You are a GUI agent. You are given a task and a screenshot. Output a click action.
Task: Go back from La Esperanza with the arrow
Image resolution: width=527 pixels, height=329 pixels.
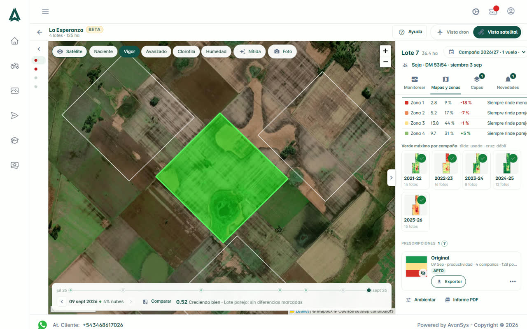40,32
